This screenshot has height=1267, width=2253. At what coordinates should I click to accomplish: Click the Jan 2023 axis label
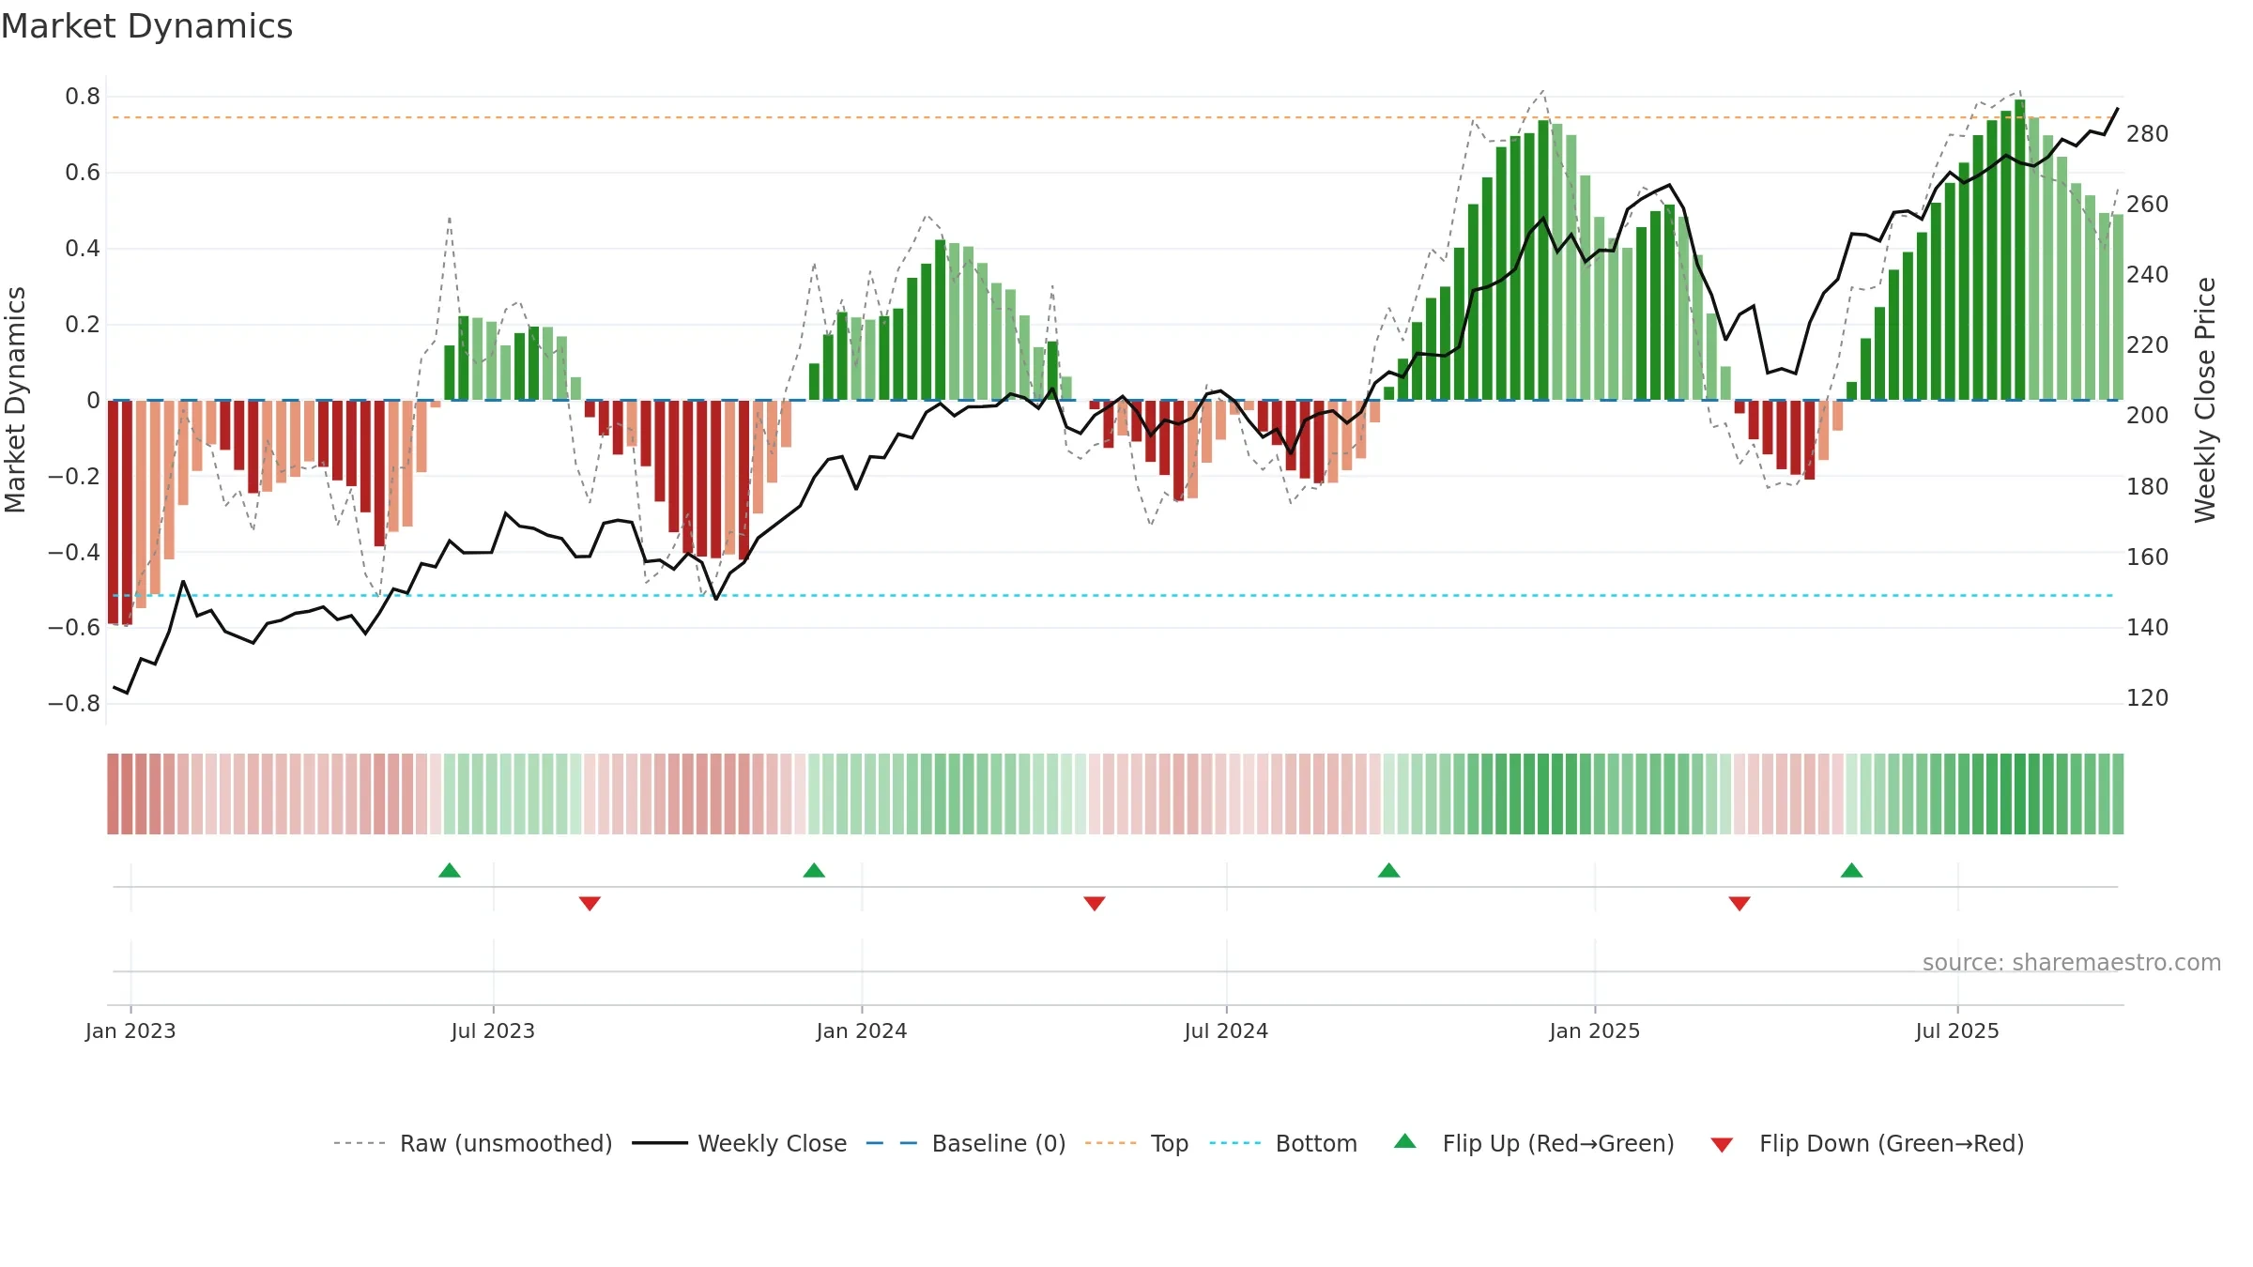click(x=130, y=1030)
